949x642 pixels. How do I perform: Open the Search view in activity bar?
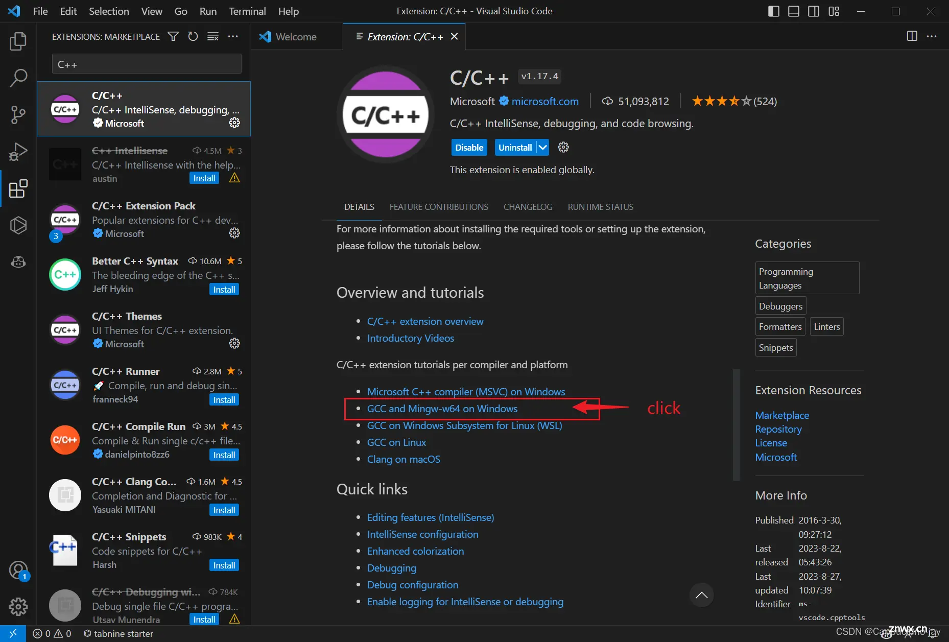[18, 78]
